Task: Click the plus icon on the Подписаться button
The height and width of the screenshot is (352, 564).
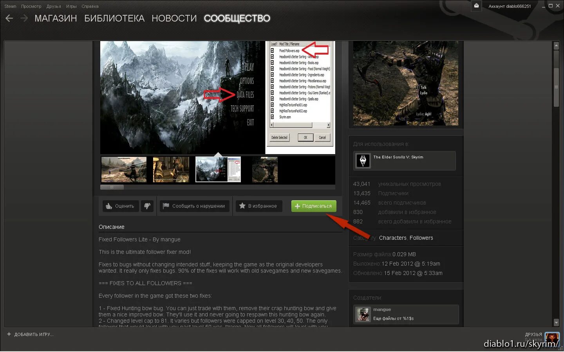Action: click(x=297, y=206)
